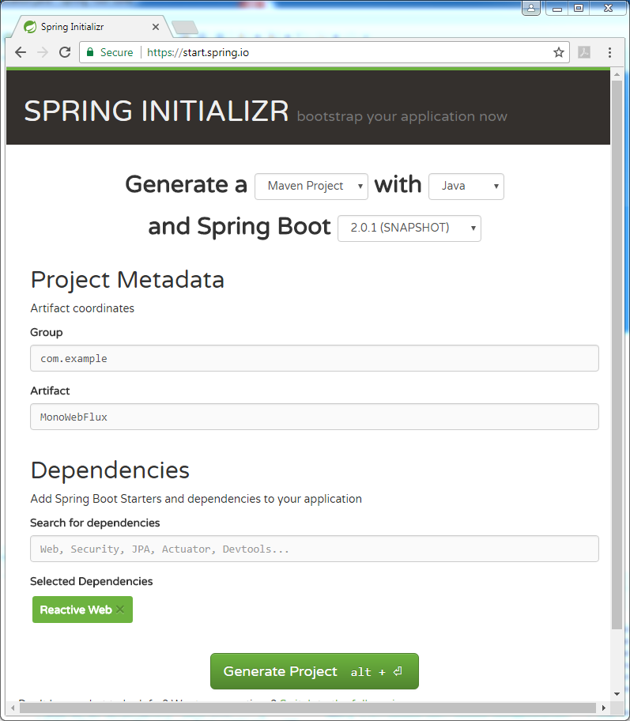Image resolution: width=630 pixels, height=721 pixels.
Task: Click the Generate Project button
Action: (315, 671)
